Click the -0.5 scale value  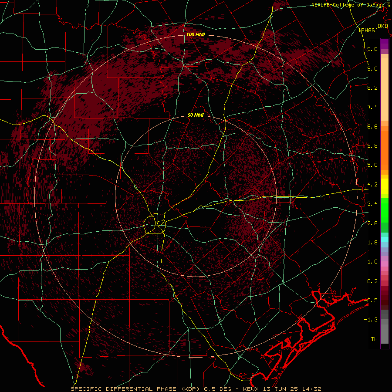click(371, 301)
